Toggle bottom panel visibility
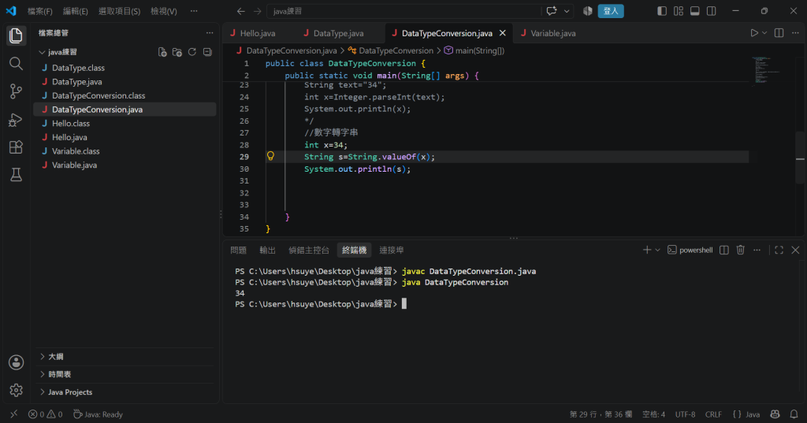Viewport: 807px width, 423px height. [x=695, y=11]
